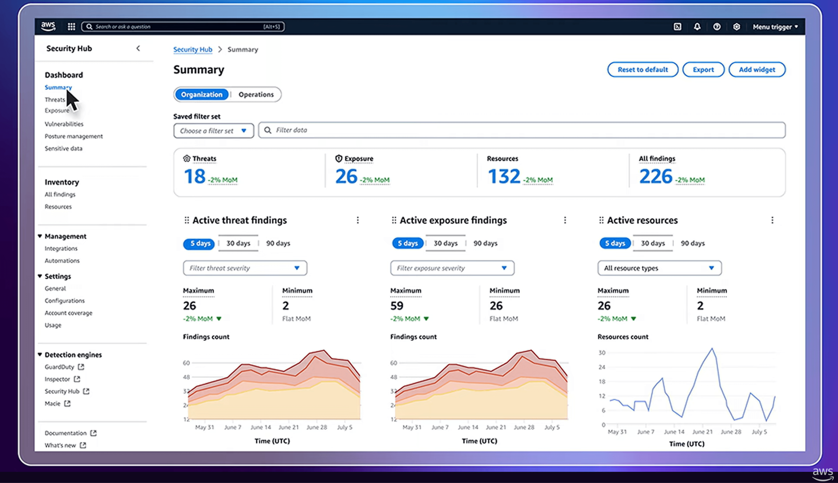Follow the Security Hub breadcrumb link

[193, 49]
